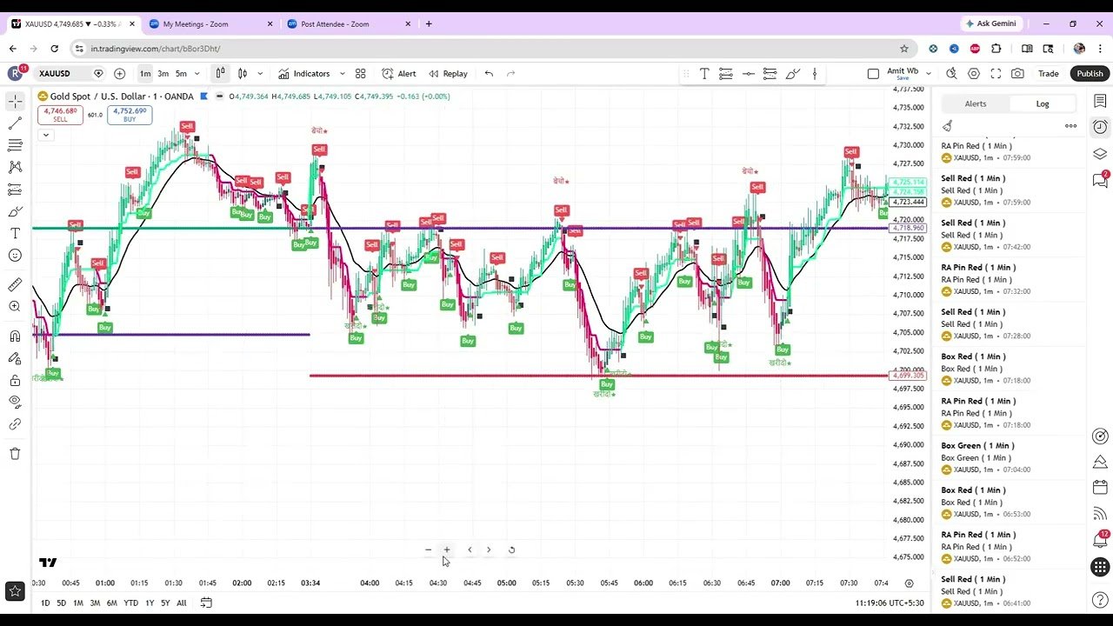Click the Publish button
The image size is (1113, 626).
tap(1090, 74)
